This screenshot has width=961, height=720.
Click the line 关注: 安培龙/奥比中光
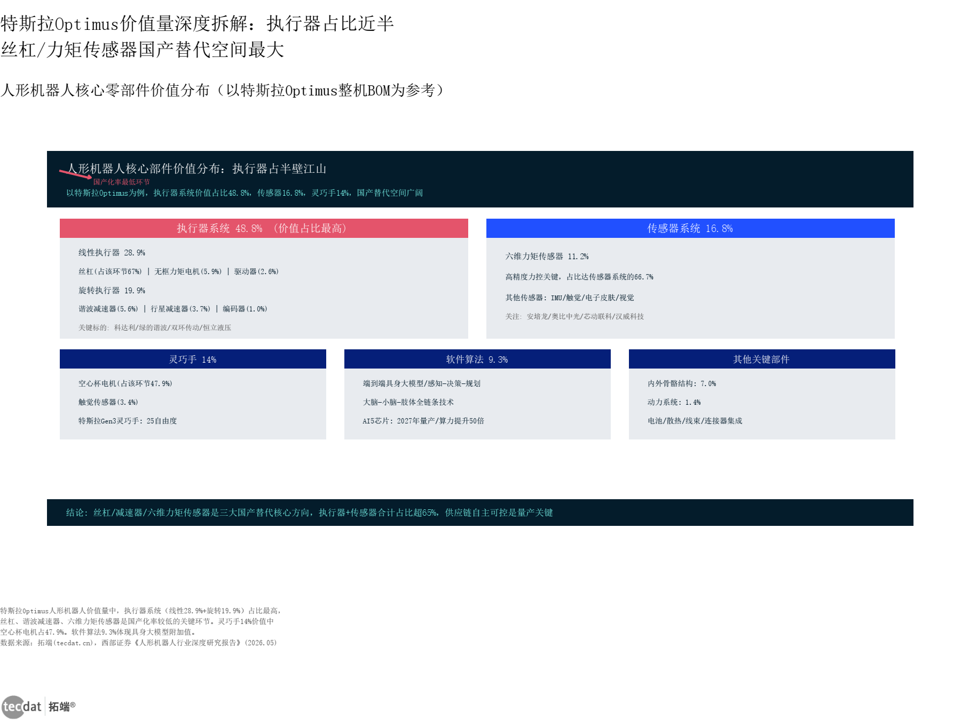pos(574,316)
